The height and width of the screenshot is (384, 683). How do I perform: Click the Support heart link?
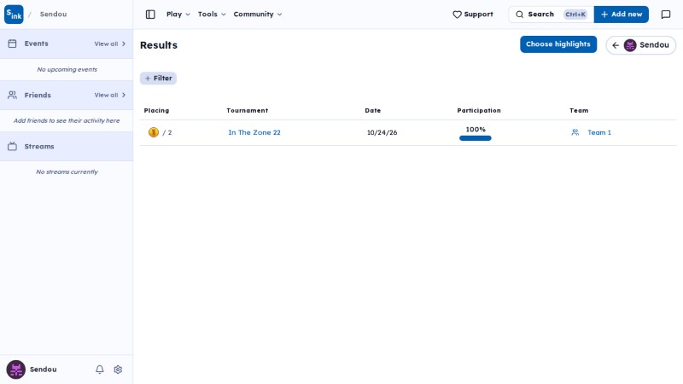473,15
